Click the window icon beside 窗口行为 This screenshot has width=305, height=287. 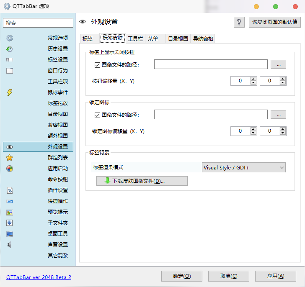[10, 71]
